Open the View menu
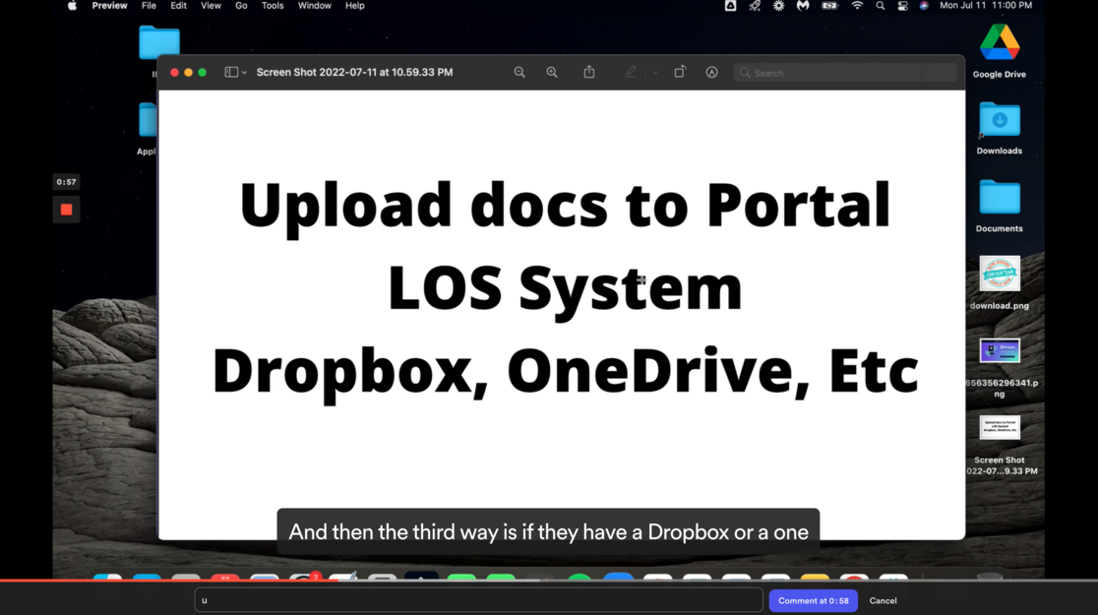 (211, 6)
